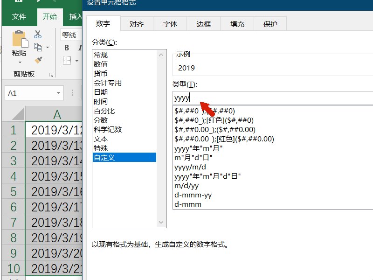Open the Paste options dropdown arrow
Screen dimensions: 373x280
[x=20, y=62]
